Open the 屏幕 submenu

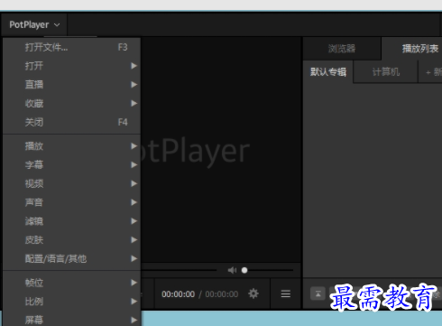(71, 319)
